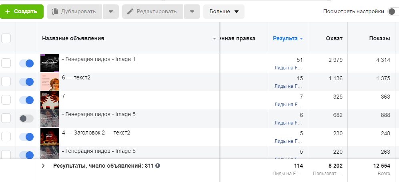Image resolution: width=399 pixels, height=182 pixels.
Task: Turn off the Генерация лидов - Image 1 ad toggle
Action: (x=26, y=63)
